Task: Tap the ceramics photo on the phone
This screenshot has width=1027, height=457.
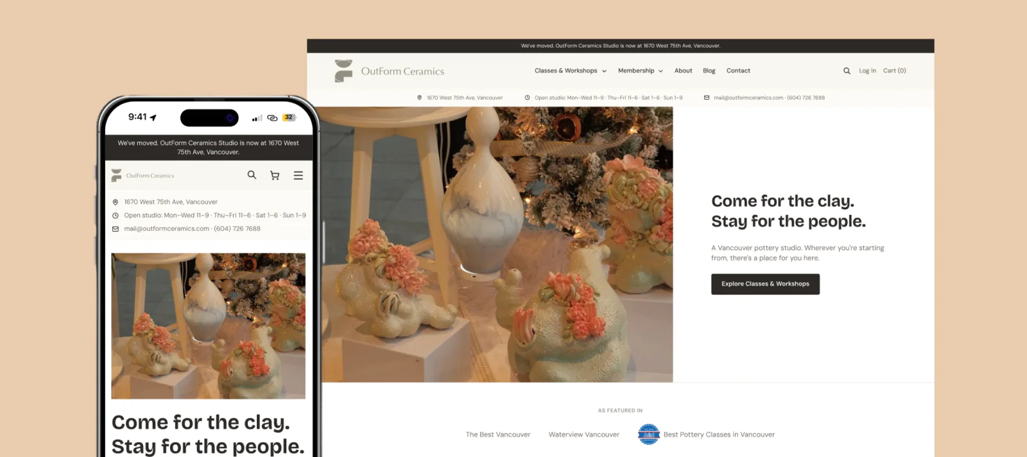Action: [209, 326]
